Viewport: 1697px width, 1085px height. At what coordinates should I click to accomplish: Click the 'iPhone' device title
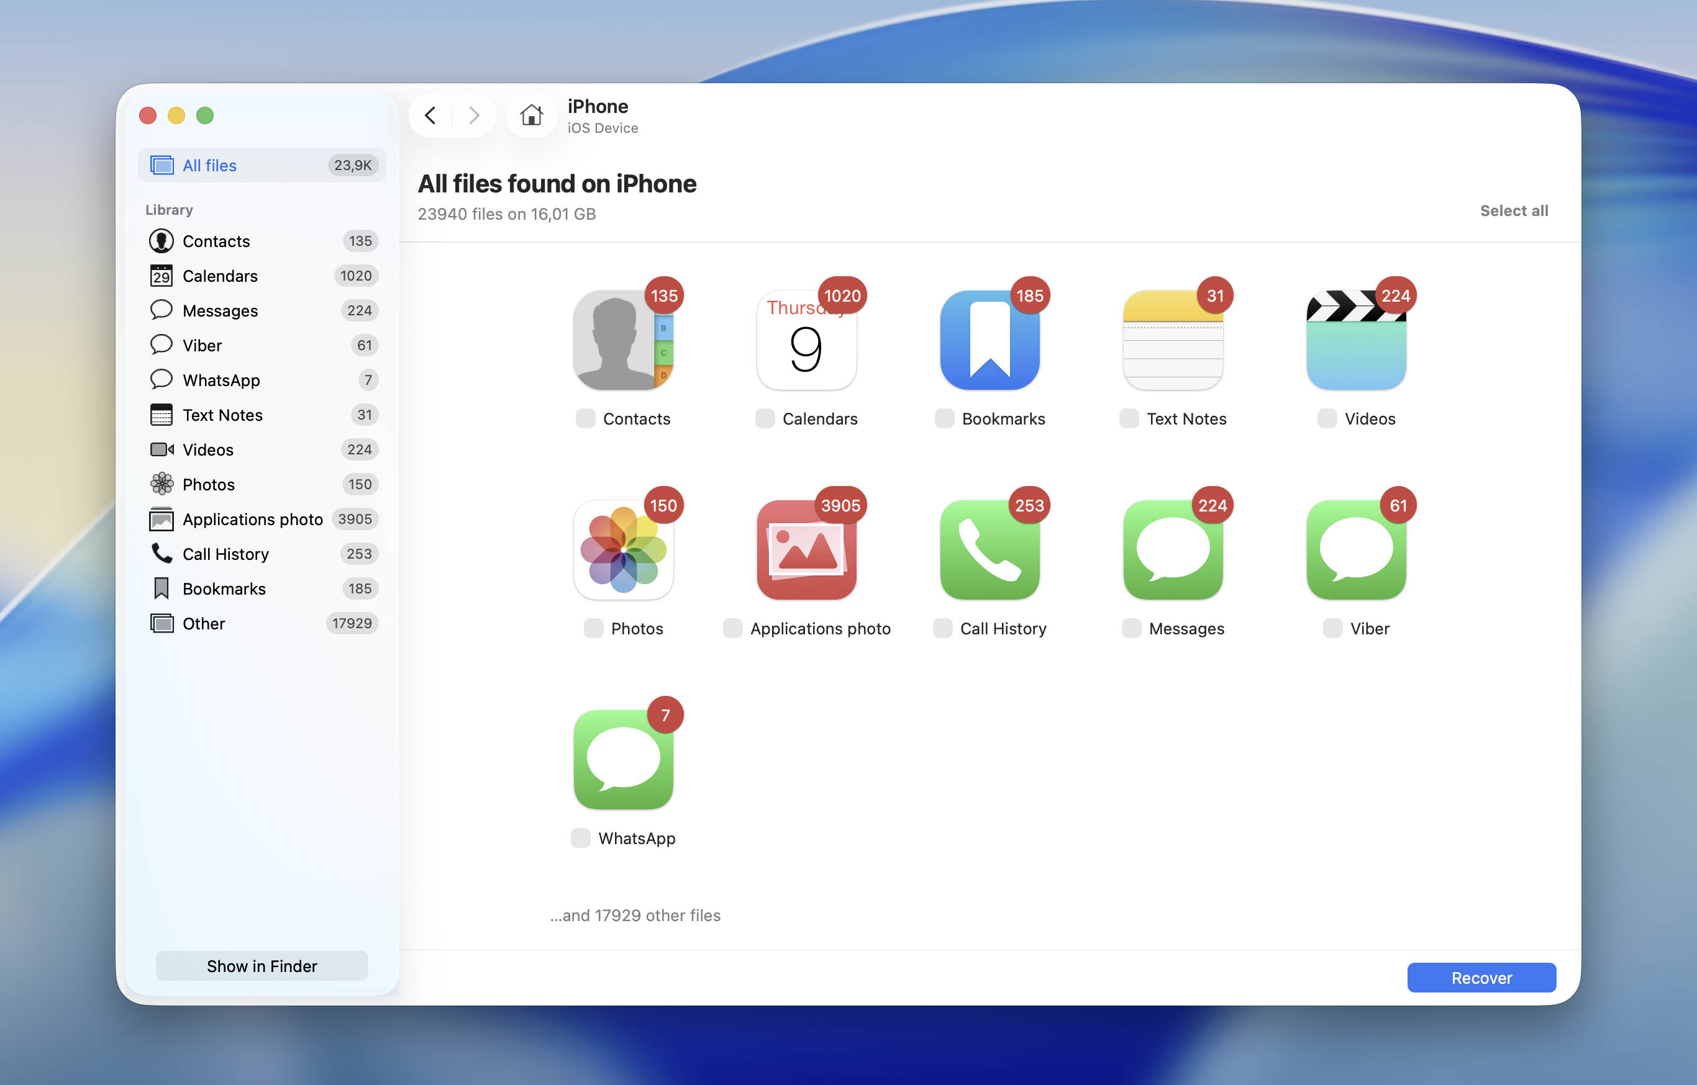(x=598, y=106)
